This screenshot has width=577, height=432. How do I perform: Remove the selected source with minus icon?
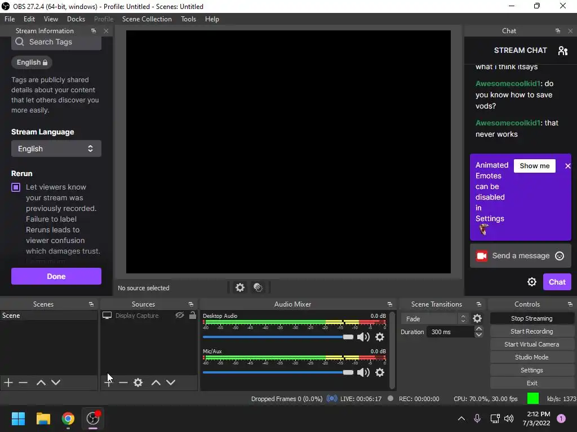coord(123,382)
